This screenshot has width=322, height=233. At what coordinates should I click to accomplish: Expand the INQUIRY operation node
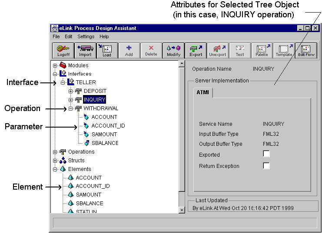(x=71, y=100)
